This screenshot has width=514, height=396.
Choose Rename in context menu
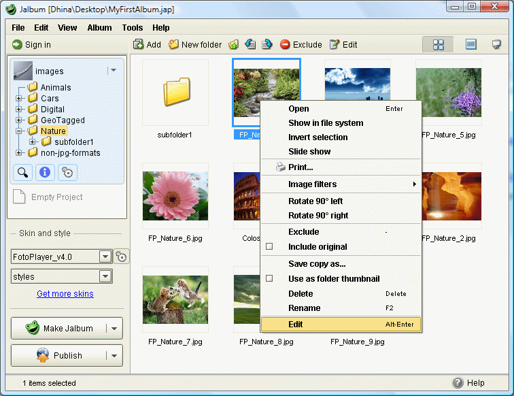click(341, 308)
